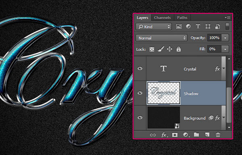Viewport: 242px width, 155px height.
Task: Create a new group folder
Action: (196, 135)
